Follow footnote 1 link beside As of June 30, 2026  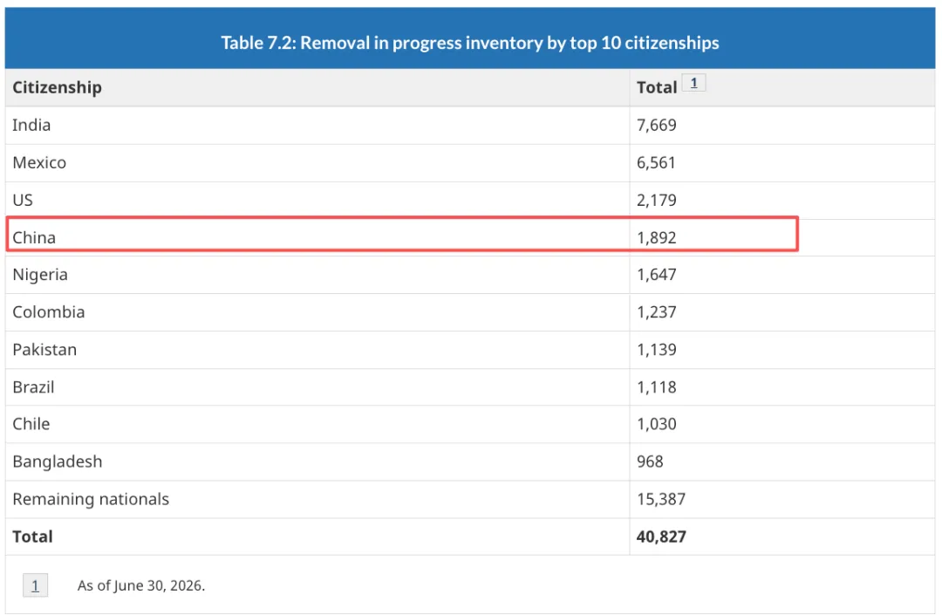(36, 585)
